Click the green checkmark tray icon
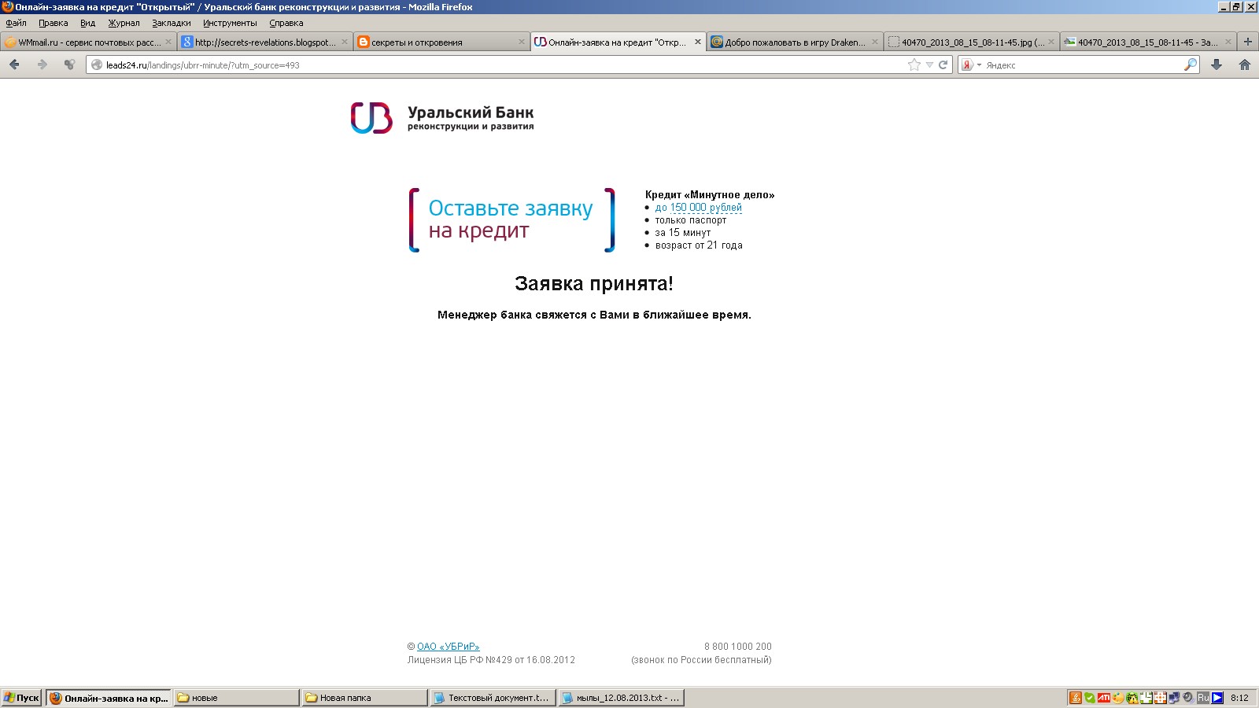 point(1090,698)
